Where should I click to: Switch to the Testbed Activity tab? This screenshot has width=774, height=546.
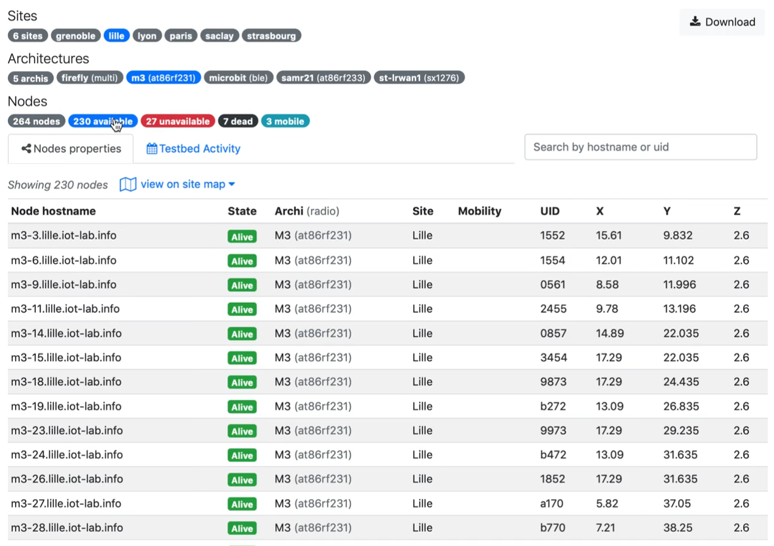point(193,149)
